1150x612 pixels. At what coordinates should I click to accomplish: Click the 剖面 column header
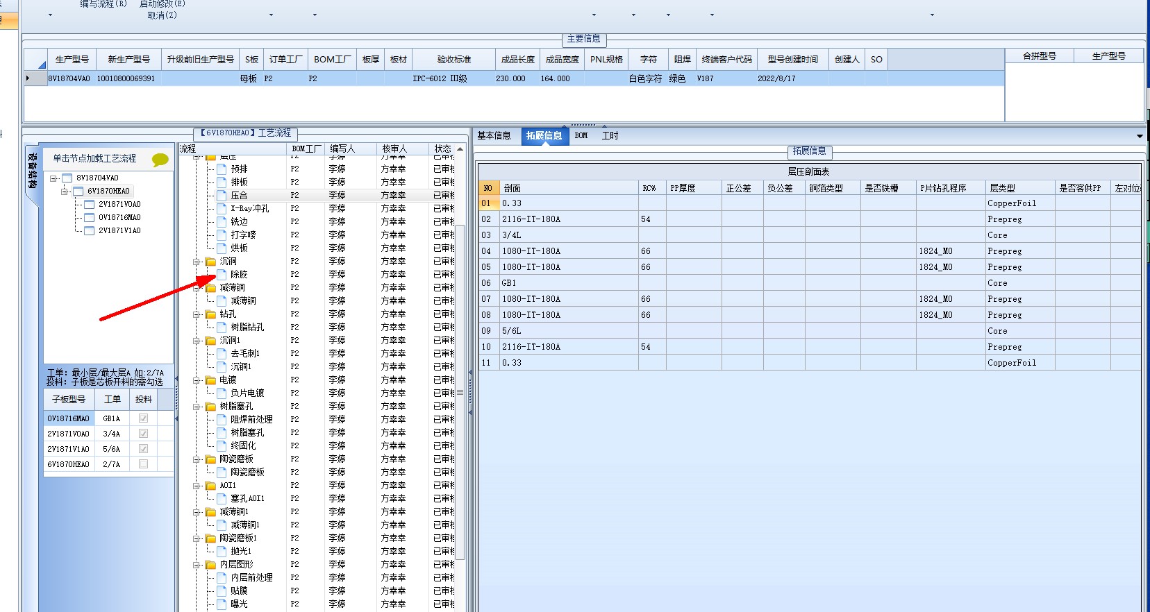[569, 188]
